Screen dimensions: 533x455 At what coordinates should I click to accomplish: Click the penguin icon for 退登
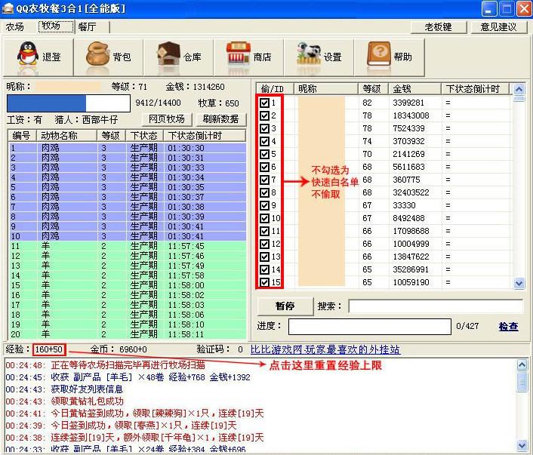point(28,54)
